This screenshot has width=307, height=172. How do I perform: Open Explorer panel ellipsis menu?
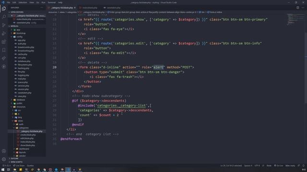pos(42,8)
